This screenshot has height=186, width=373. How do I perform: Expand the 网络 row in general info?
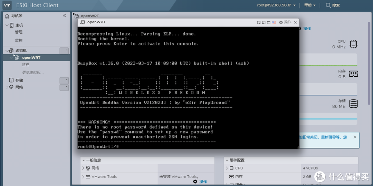[83, 168]
